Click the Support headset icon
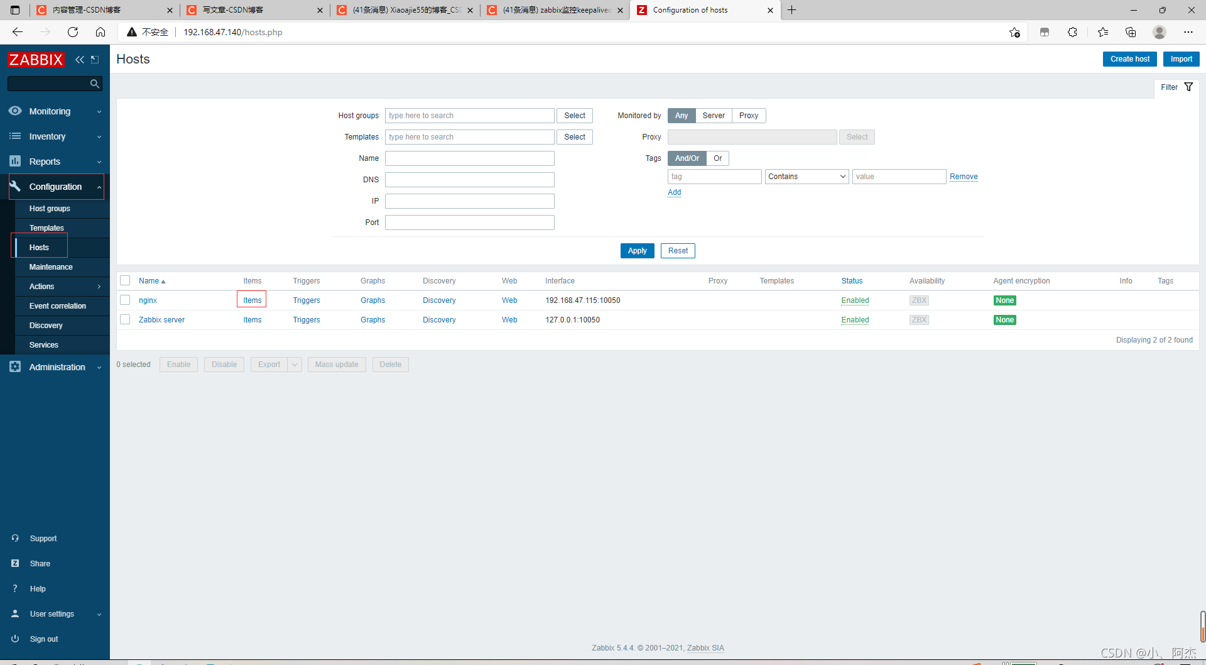The image size is (1206, 665). pos(15,538)
